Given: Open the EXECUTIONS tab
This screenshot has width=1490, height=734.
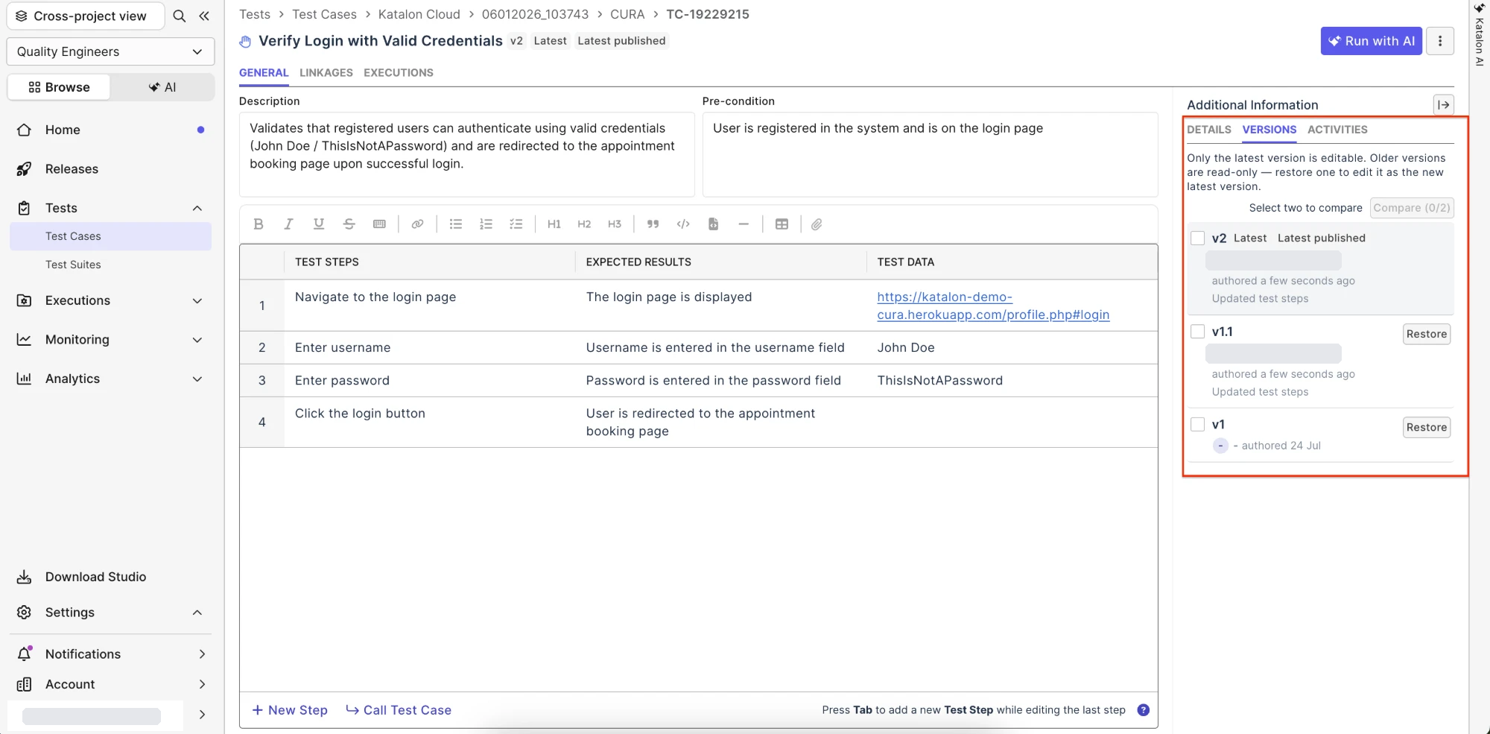Looking at the screenshot, I should pos(399,73).
